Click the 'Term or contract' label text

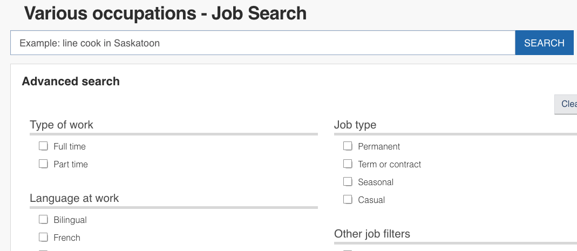point(389,164)
